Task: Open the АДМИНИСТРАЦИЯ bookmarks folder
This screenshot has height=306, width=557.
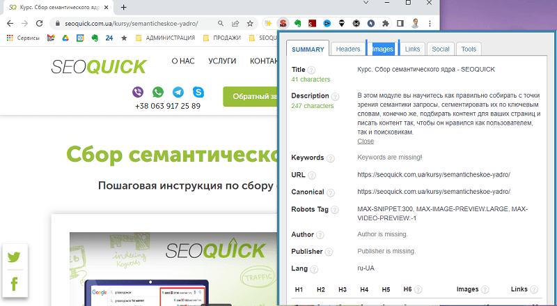Action: coord(166,38)
